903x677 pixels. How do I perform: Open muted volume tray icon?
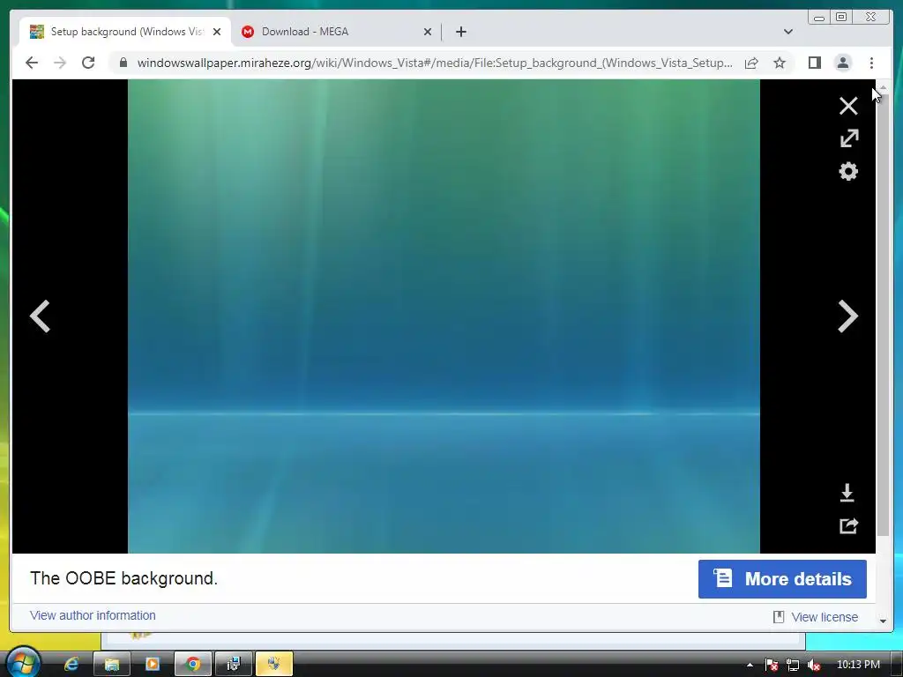[x=813, y=665]
